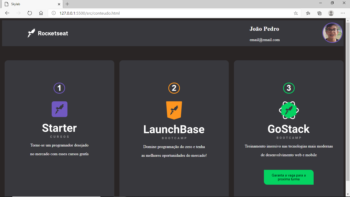Image resolution: width=350 pixels, height=197 pixels.
Task: Click the disabled forward arrow
Action: pos(18,13)
